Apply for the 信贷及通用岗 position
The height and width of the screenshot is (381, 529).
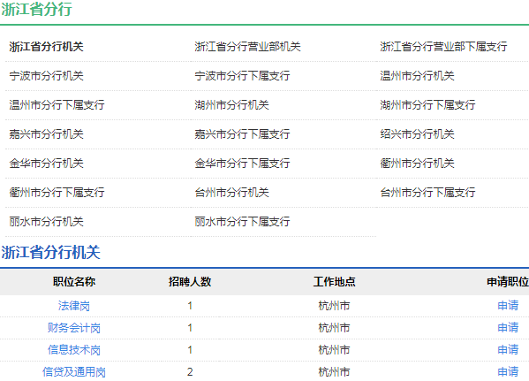point(508,372)
